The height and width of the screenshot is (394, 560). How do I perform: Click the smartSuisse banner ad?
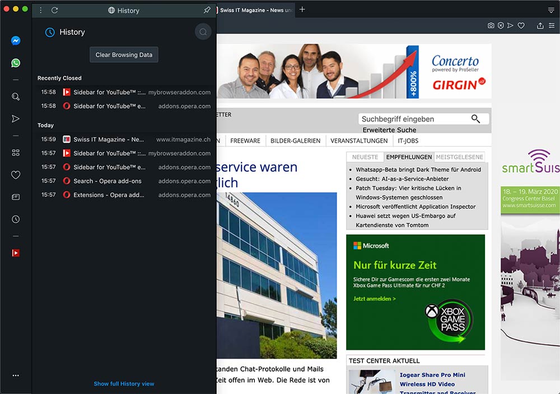pos(530,264)
